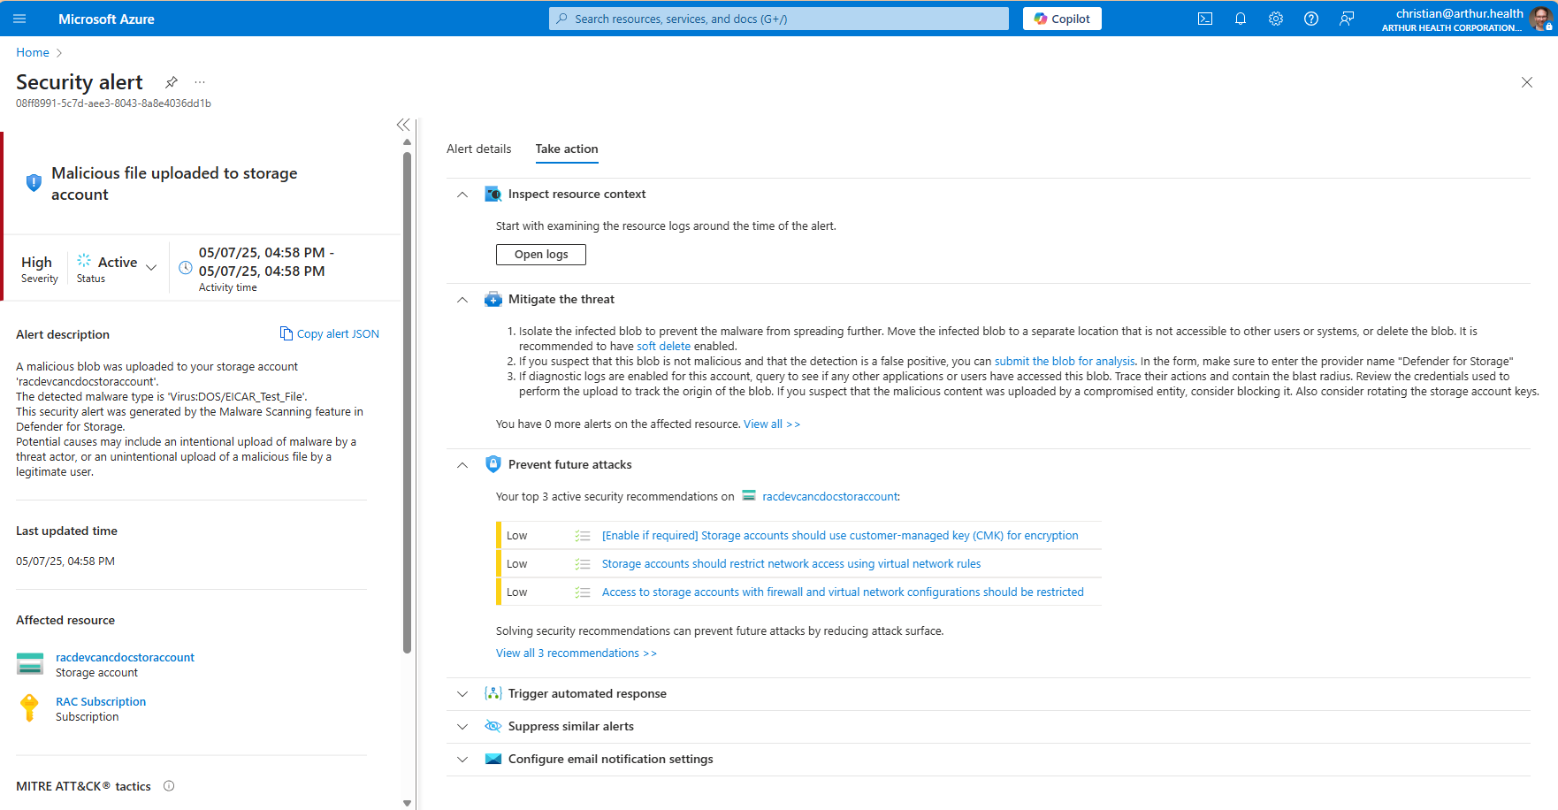Click the Mitigate the threat icon
1558x810 pixels.
pyautogui.click(x=493, y=299)
